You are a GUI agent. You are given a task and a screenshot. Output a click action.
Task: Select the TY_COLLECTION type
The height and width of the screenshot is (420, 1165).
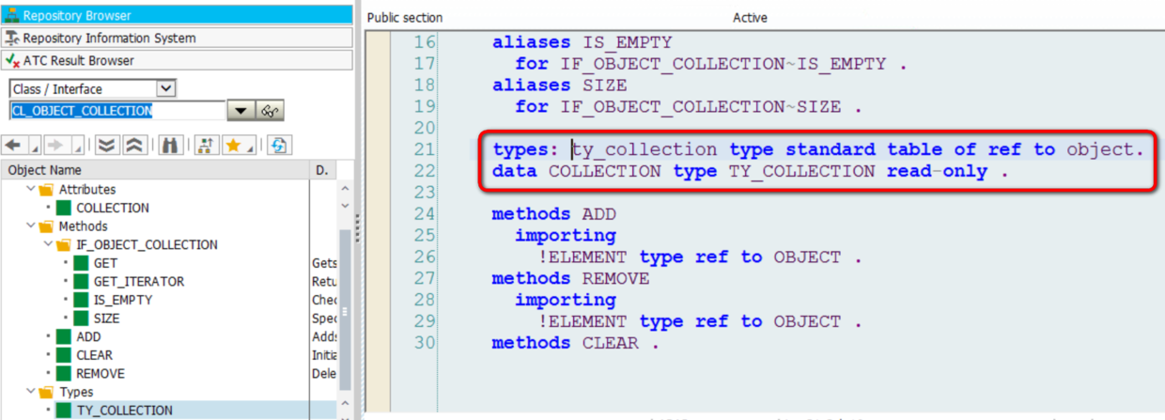click(x=124, y=410)
